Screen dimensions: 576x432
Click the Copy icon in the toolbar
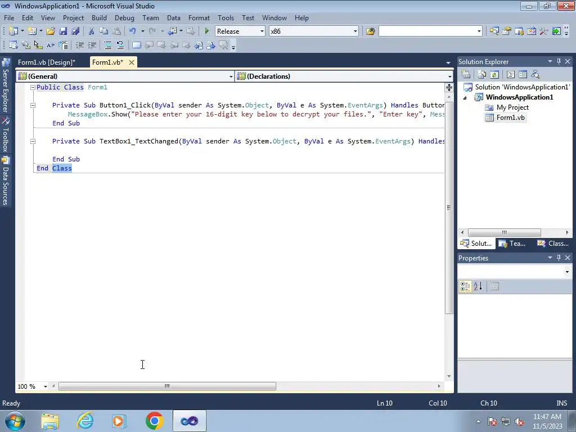pos(104,31)
